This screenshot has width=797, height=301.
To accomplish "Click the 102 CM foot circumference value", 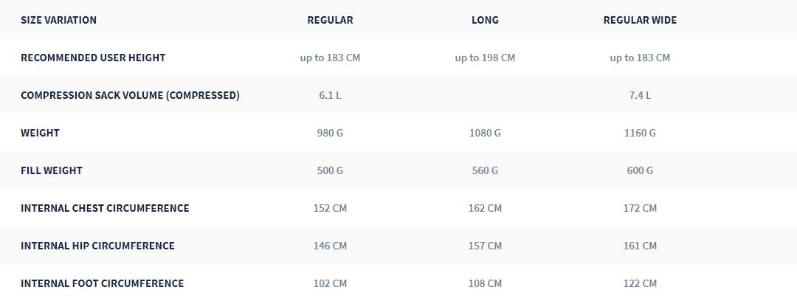I will pyautogui.click(x=330, y=284).
